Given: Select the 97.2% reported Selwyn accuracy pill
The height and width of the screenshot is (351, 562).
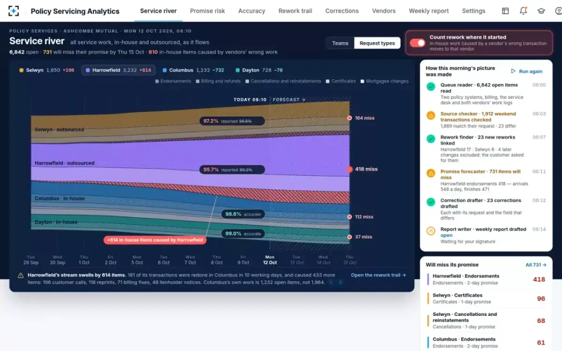Looking at the screenshot, I should pos(232,121).
